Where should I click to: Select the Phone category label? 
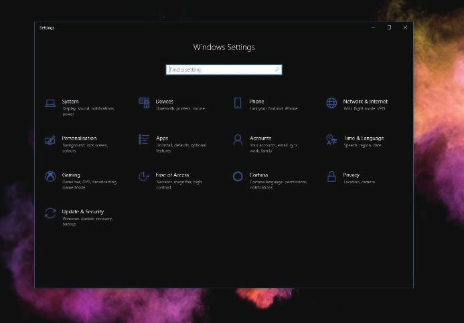[256, 102]
